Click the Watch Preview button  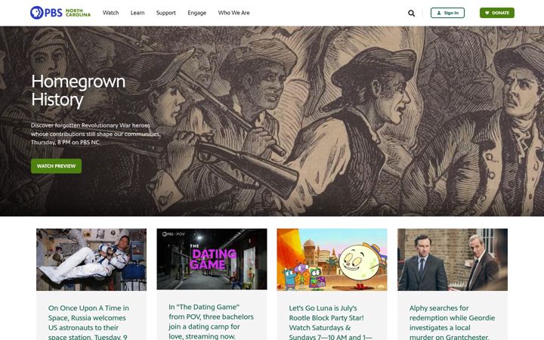56,166
